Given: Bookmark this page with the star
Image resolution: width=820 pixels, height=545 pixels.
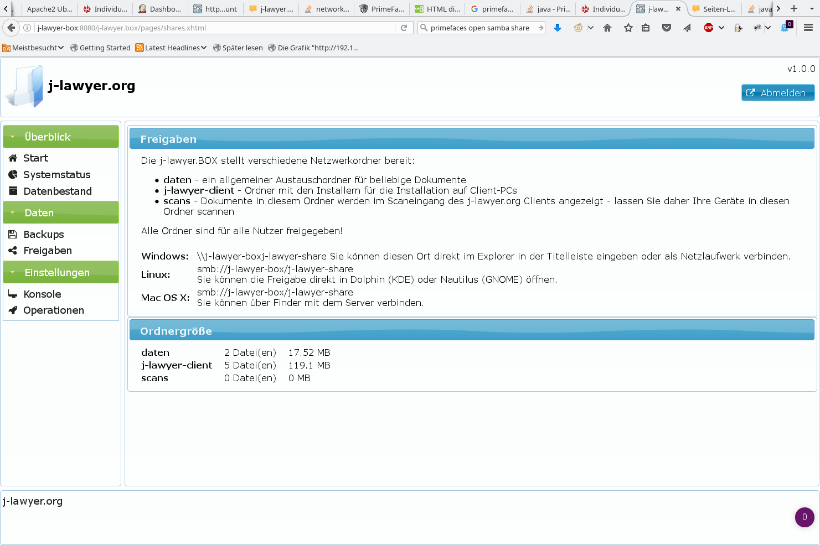Looking at the screenshot, I should 628,28.
